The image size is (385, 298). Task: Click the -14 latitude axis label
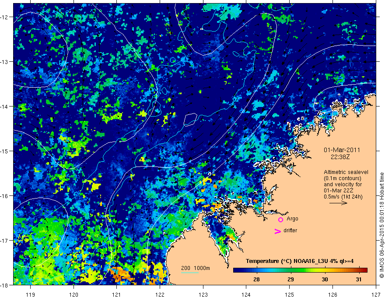click(x=4, y=106)
